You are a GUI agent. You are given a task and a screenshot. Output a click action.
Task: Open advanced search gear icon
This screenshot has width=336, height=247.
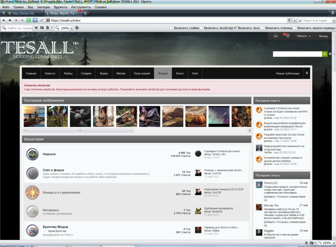click(x=330, y=54)
